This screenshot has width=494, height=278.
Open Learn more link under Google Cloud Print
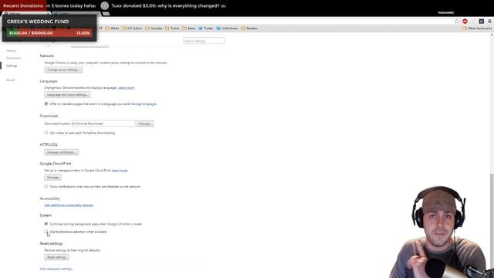(x=120, y=170)
